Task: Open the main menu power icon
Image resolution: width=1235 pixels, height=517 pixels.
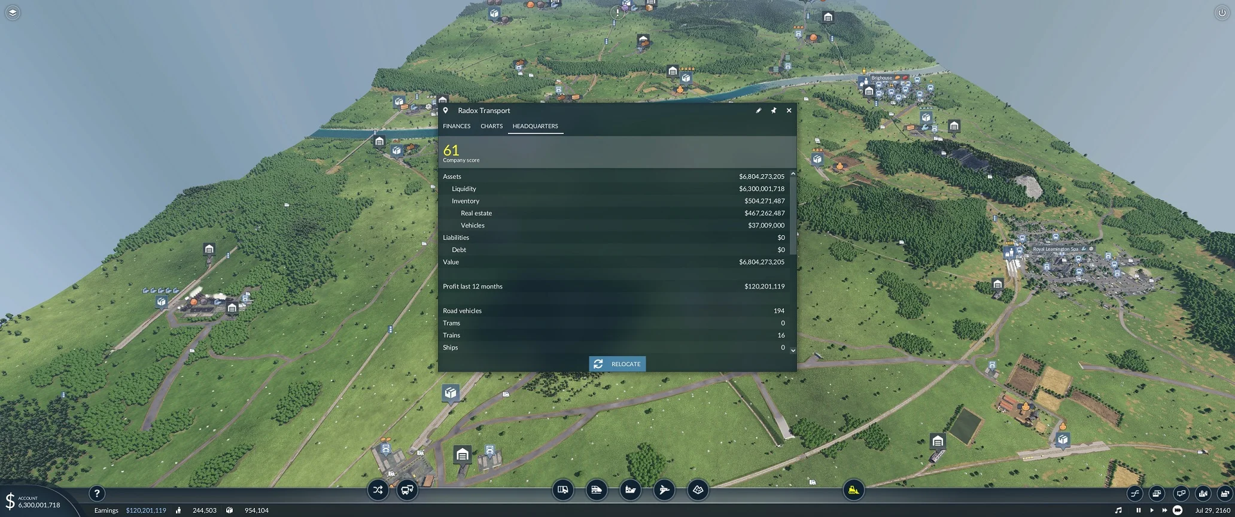Action: point(1222,13)
